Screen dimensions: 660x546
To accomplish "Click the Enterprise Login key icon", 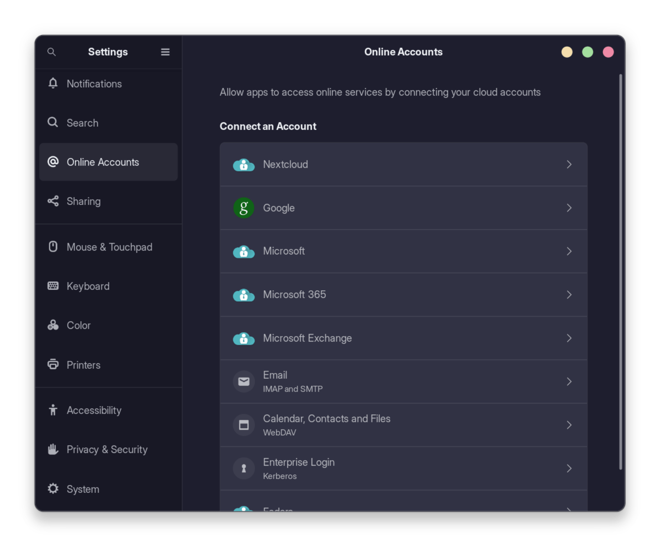I will point(244,468).
